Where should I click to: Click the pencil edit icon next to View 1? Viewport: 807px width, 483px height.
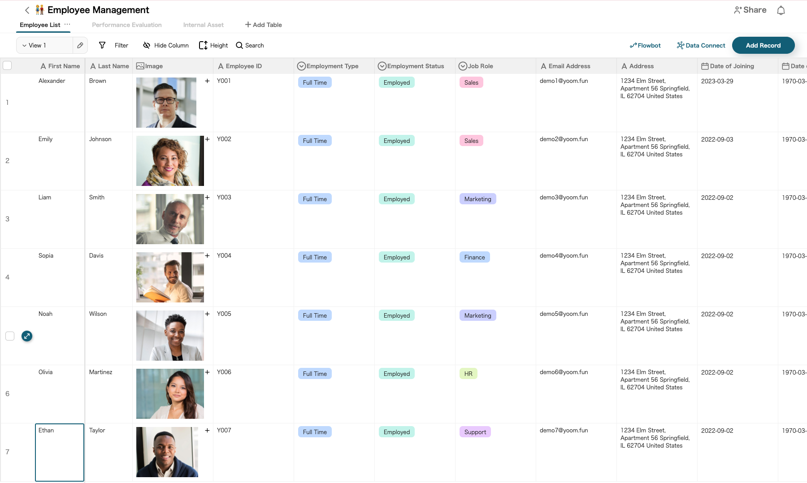[80, 45]
